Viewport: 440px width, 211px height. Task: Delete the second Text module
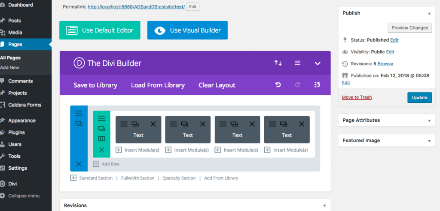coord(203,124)
